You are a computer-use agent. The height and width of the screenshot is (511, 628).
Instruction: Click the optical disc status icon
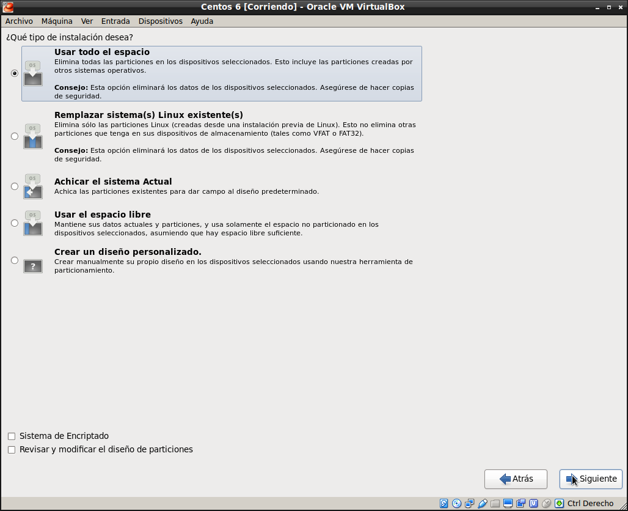coord(456,504)
